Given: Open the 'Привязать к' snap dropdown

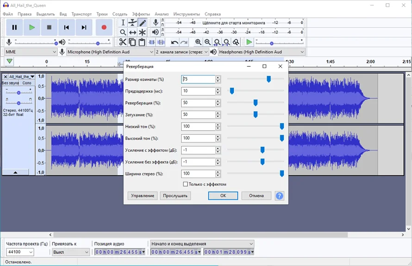Looking at the screenshot, I should tap(70, 252).
